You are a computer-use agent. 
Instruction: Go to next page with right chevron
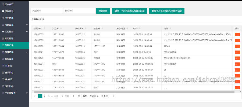click(x=62, y=96)
